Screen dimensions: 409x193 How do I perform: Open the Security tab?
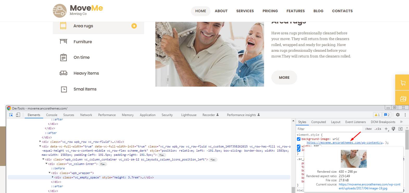click(x=167, y=115)
